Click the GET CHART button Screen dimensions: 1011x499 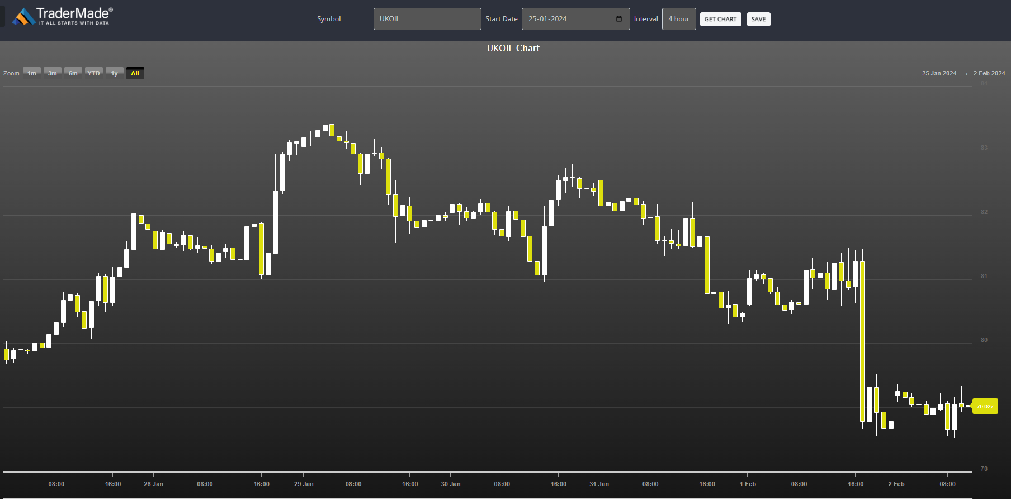point(720,20)
